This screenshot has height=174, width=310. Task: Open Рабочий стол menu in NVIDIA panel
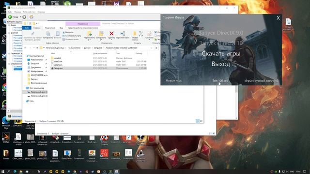[29, 12]
